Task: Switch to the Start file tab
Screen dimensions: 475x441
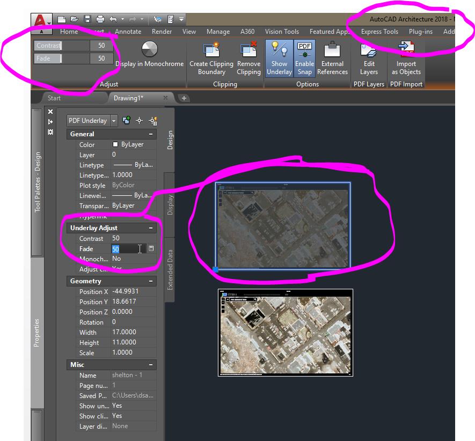Action: [x=54, y=98]
